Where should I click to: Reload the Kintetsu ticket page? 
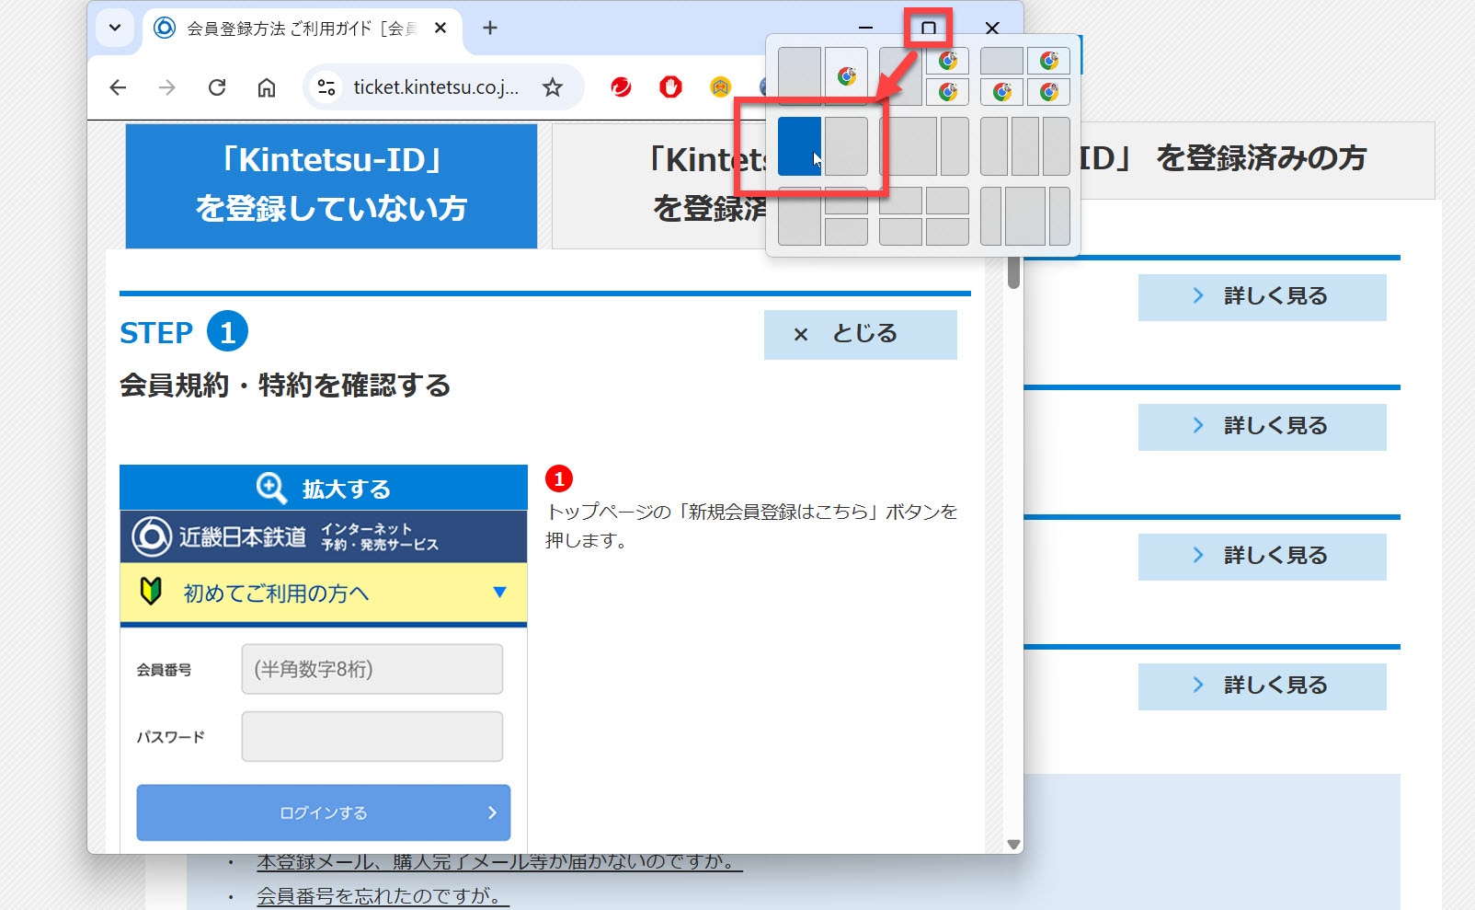tap(217, 87)
